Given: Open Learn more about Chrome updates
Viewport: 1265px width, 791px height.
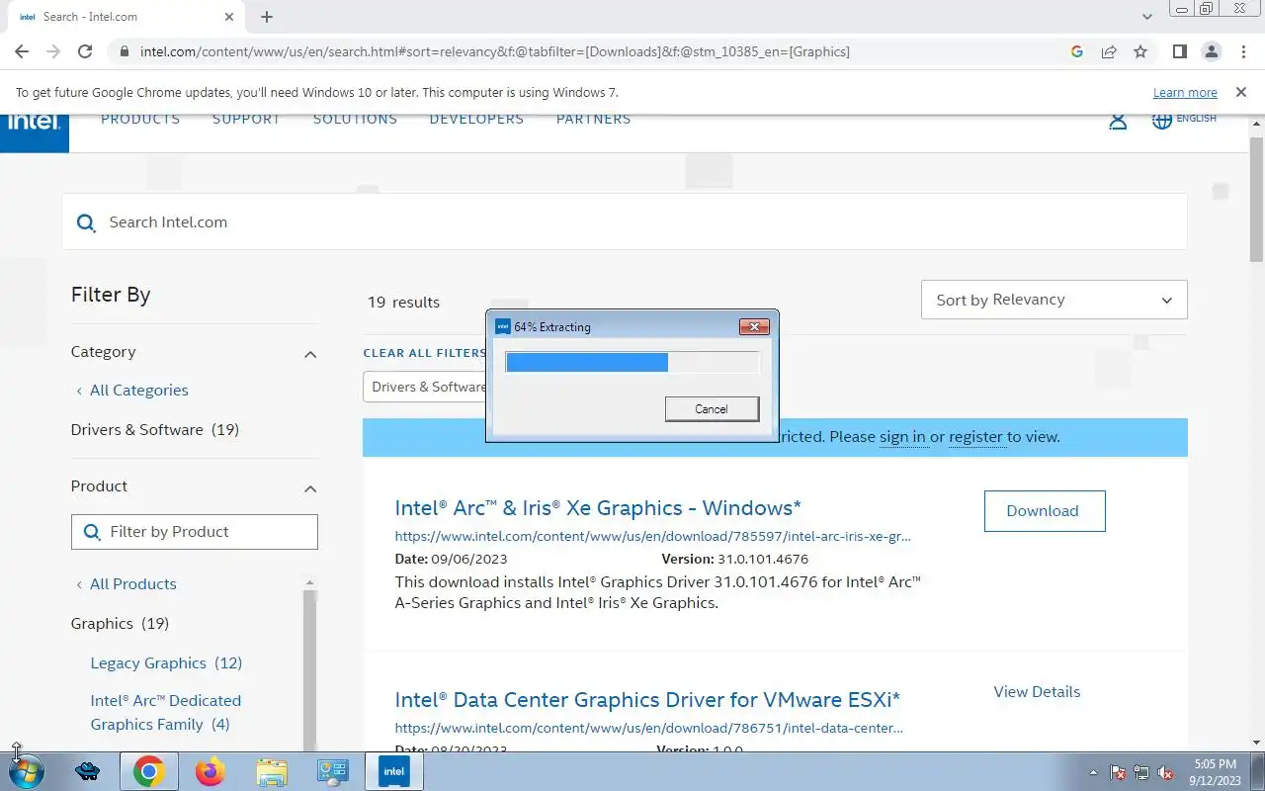Looking at the screenshot, I should click(1185, 92).
